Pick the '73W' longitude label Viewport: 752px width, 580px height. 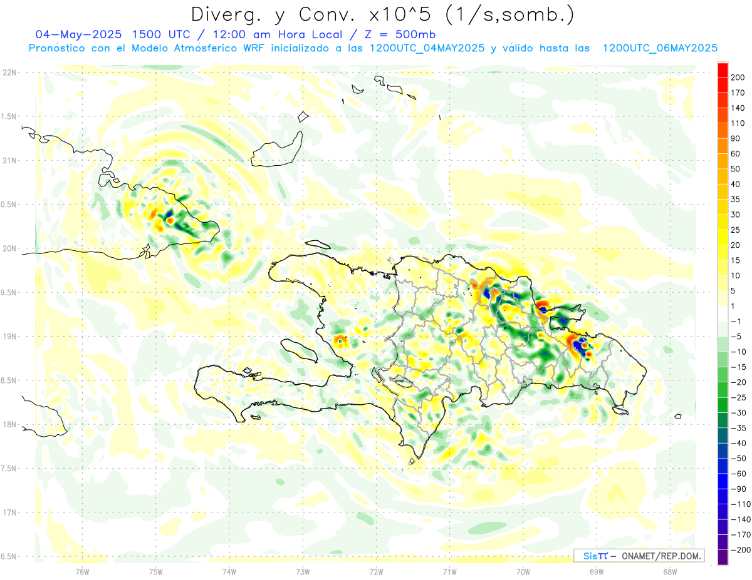(303, 571)
